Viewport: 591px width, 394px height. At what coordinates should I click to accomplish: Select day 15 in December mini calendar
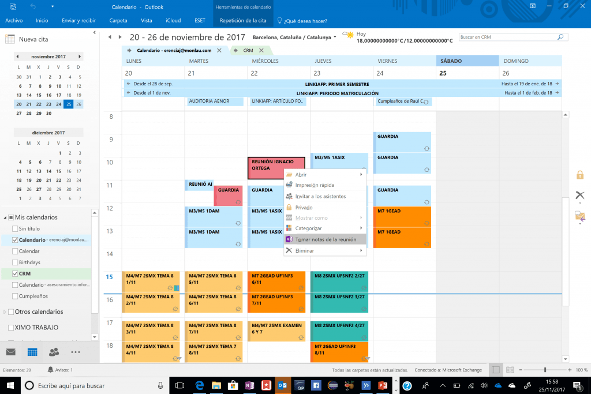(x=59, y=171)
